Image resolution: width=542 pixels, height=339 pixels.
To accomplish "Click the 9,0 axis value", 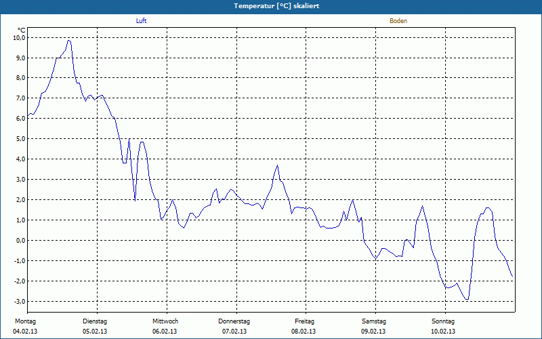I will [x=21, y=58].
